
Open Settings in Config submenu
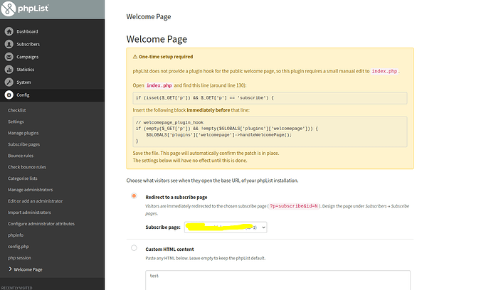[x=16, y=122]
